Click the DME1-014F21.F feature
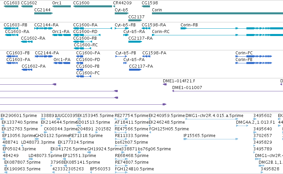 pos(165,84)
